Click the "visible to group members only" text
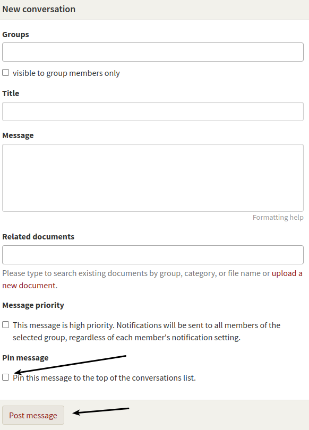This screenshot has width=309, height=430. tap(66, 73)
